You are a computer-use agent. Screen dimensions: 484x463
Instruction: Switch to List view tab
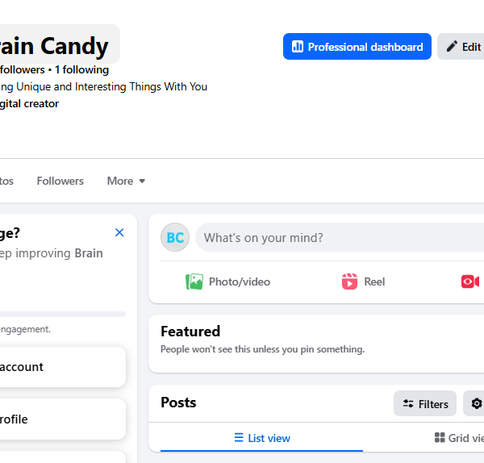point(261,438)
